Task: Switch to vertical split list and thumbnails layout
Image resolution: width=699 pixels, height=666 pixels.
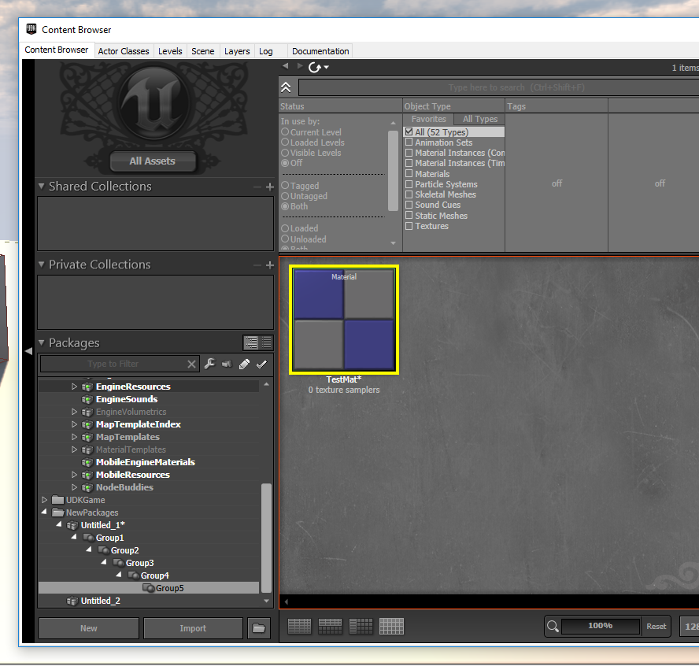Action: click(361, 627)
